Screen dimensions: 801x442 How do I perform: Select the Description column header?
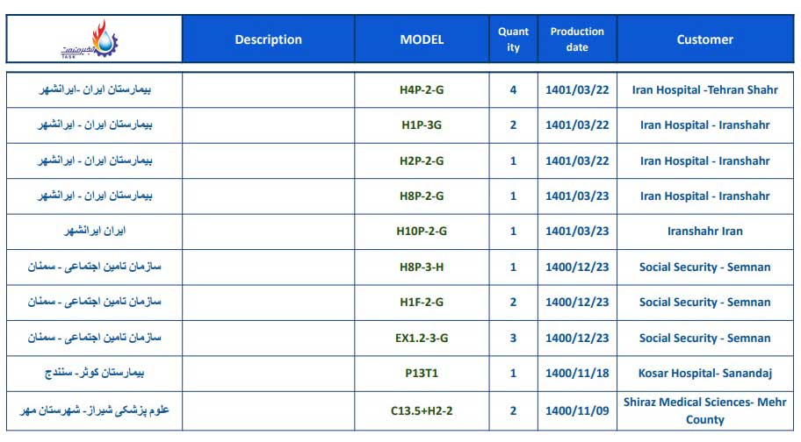pos(268,39)
